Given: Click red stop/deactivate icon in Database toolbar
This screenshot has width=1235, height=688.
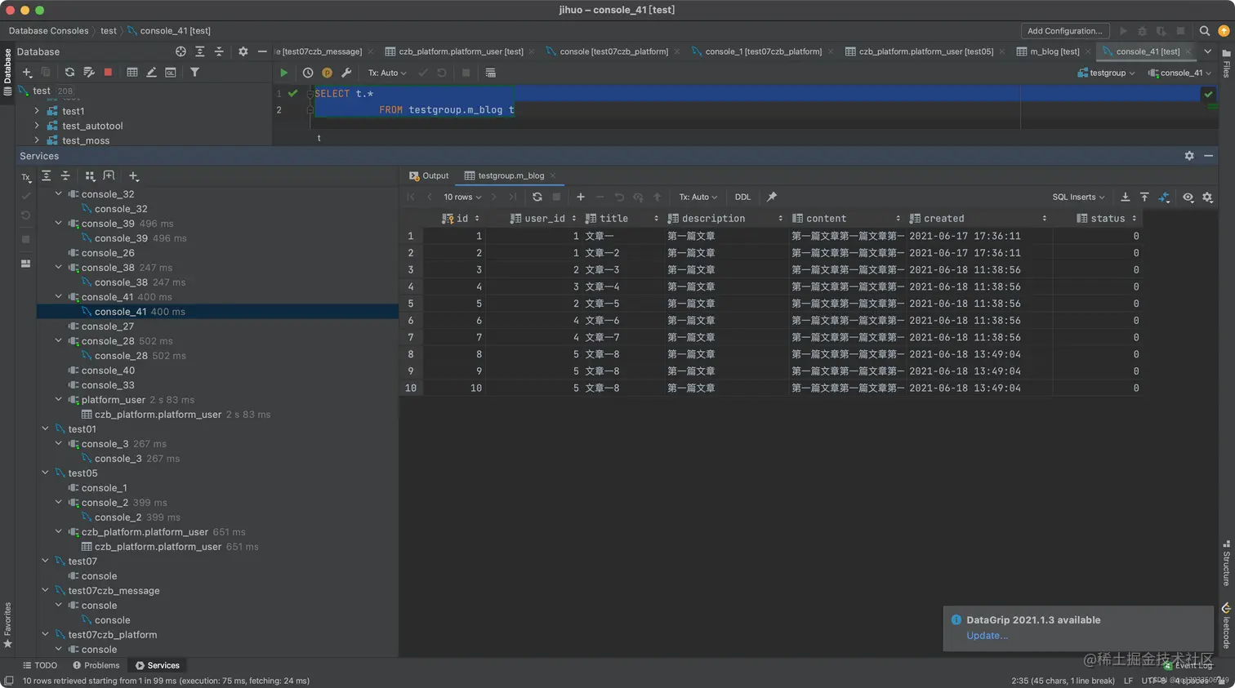Looking at the screenshot, I should pyautogui.click(x=108, y=73).
